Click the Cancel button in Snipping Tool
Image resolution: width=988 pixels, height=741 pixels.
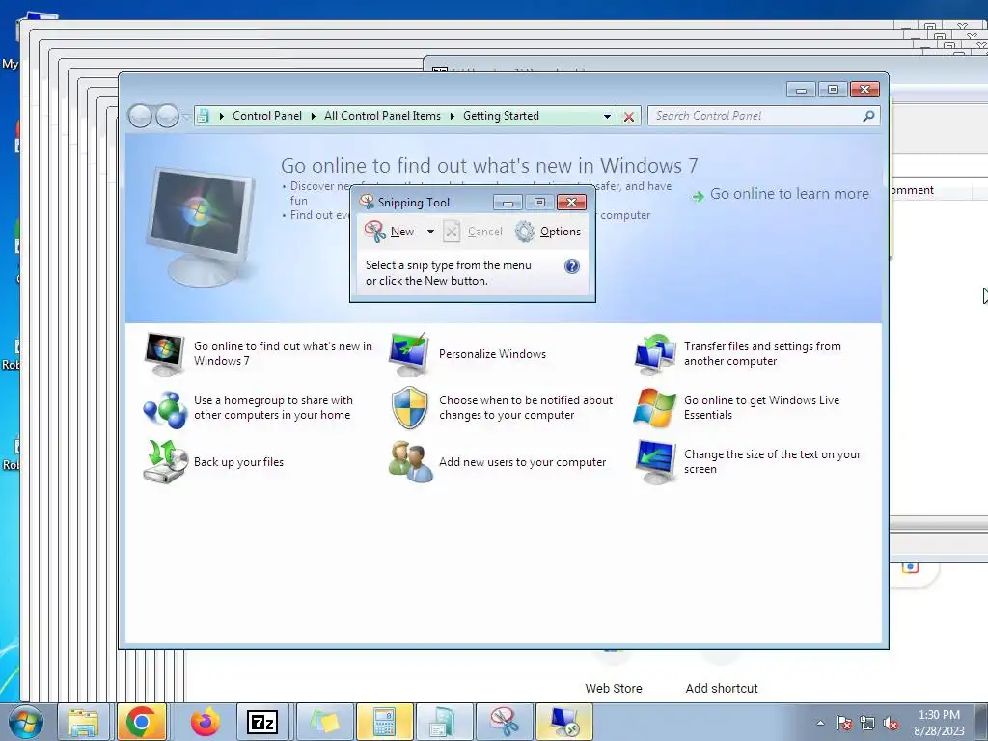point(473,232)
